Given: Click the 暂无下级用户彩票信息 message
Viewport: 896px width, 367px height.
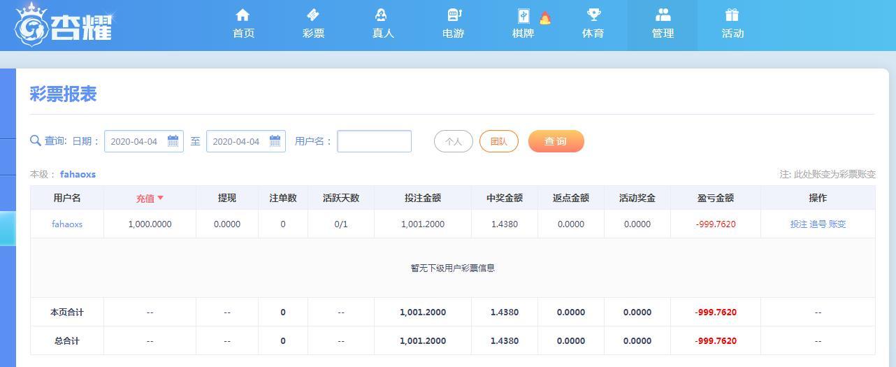Looking at the screenshot, I should pyautogui.click(x=453, y=268).
